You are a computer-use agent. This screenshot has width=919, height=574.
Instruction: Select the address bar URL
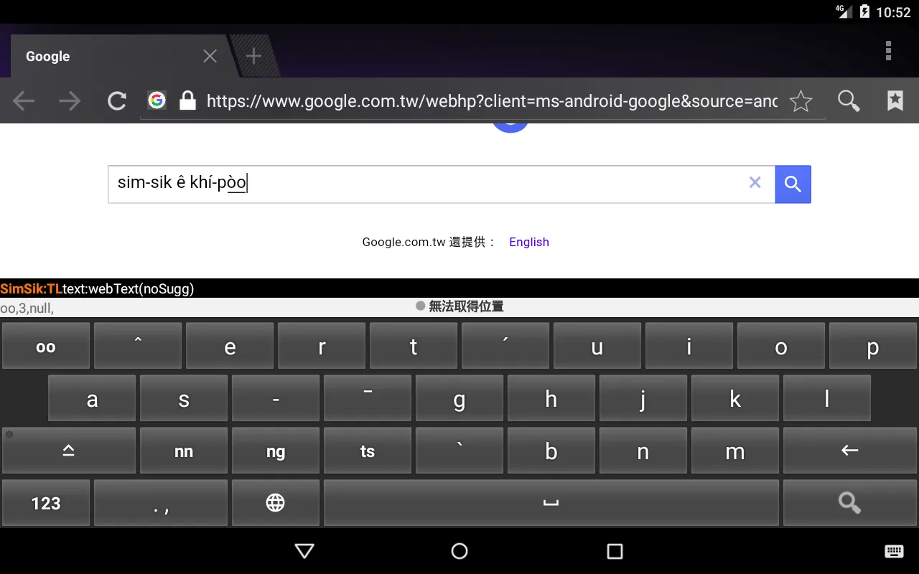pos(492,101)
